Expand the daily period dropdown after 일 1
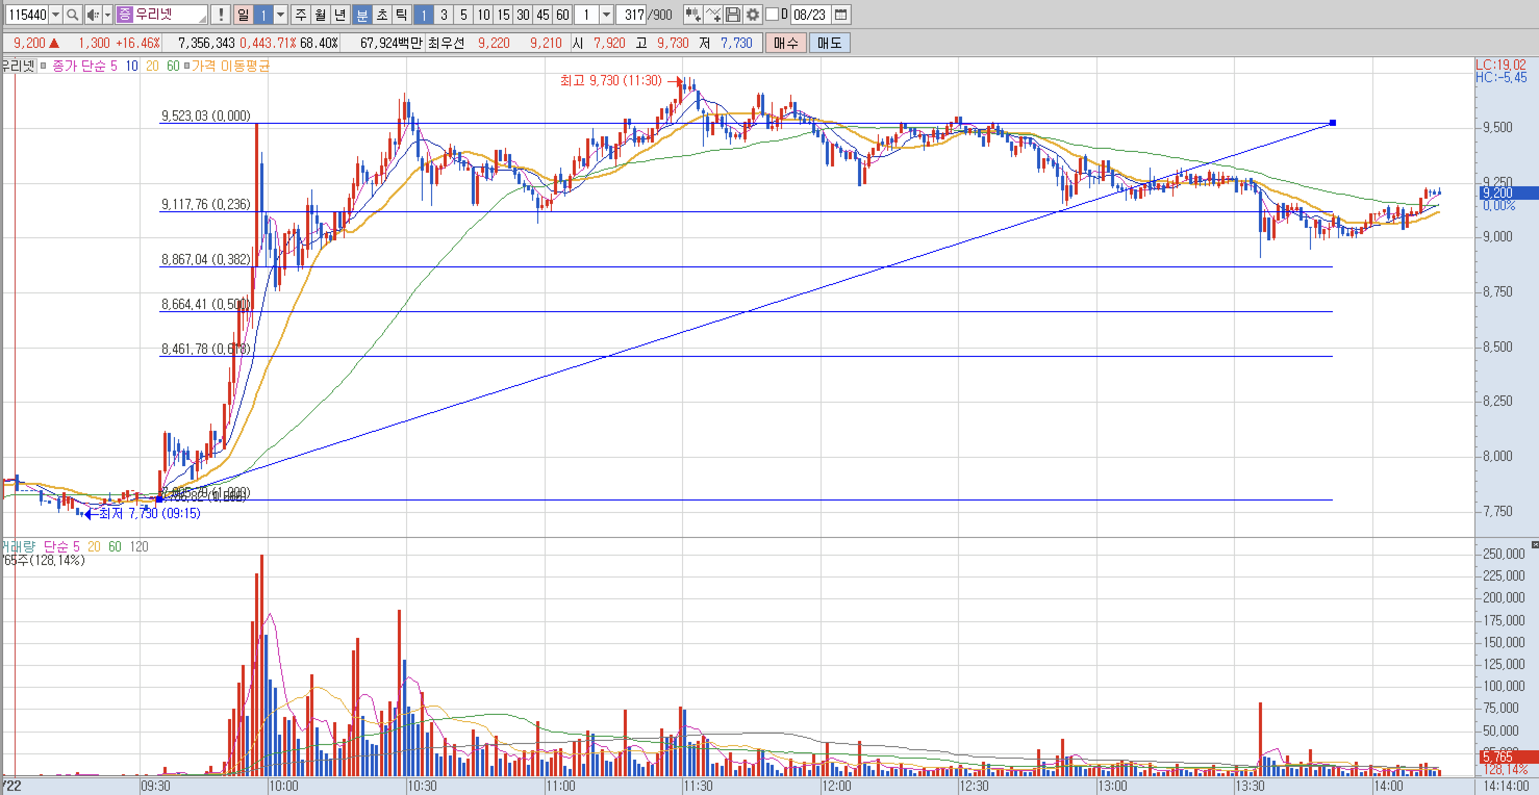Image resolution: width=1539 pixels, height=795 pixels. pyautogui.click(x=280, y=15)
